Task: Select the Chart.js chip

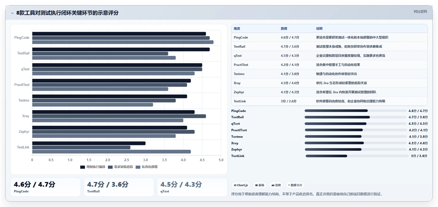Action: point(241,185)
